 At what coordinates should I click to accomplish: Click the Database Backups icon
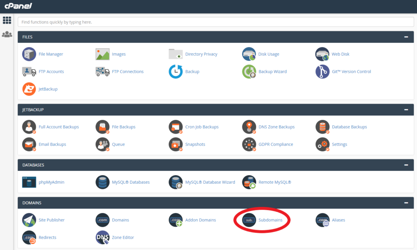(x=323, y=127)
